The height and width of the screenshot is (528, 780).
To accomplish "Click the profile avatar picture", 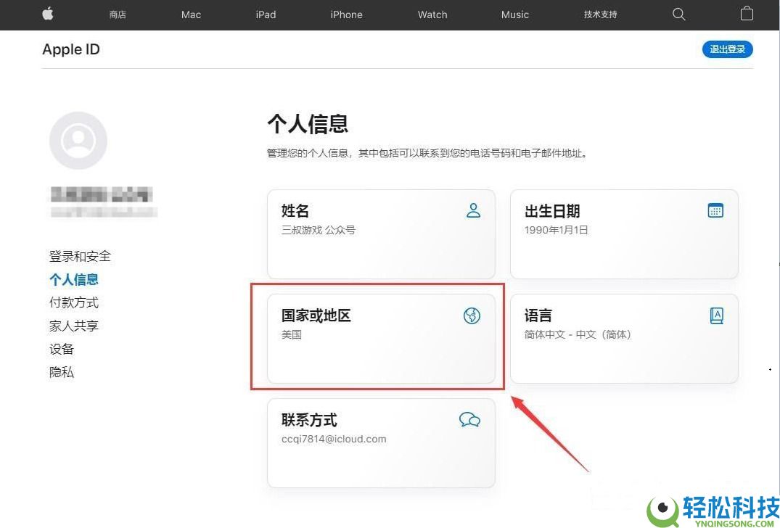I will tap(78, 141).
